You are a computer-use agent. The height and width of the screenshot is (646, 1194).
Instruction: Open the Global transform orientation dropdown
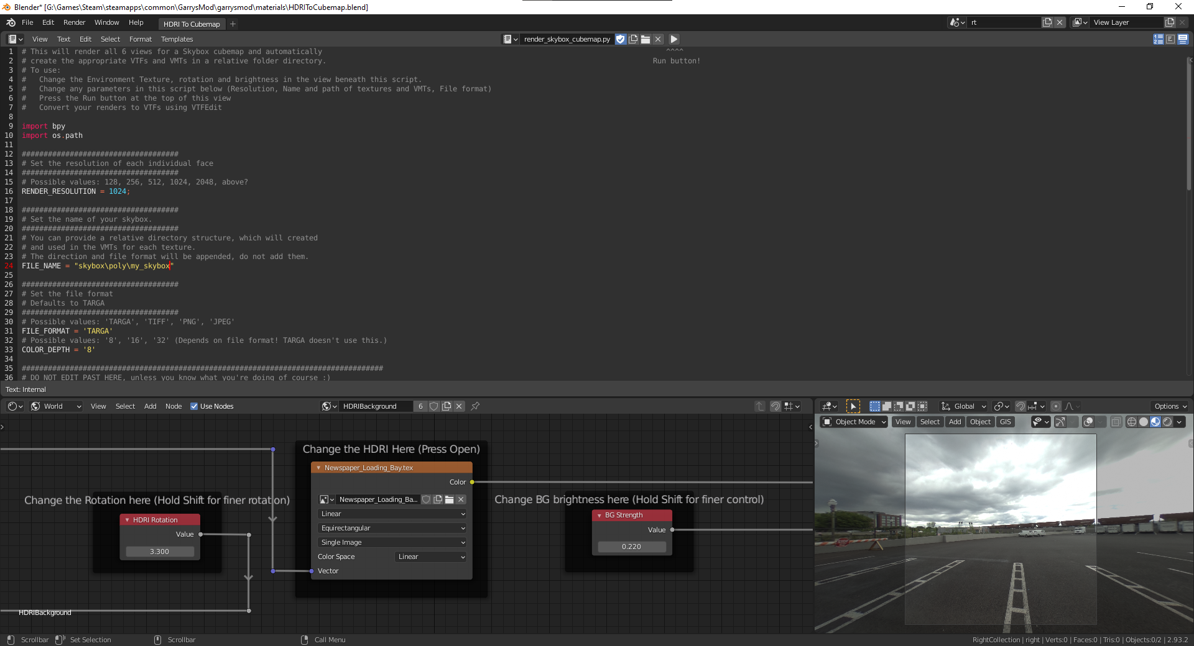click(x=964, y=406)
